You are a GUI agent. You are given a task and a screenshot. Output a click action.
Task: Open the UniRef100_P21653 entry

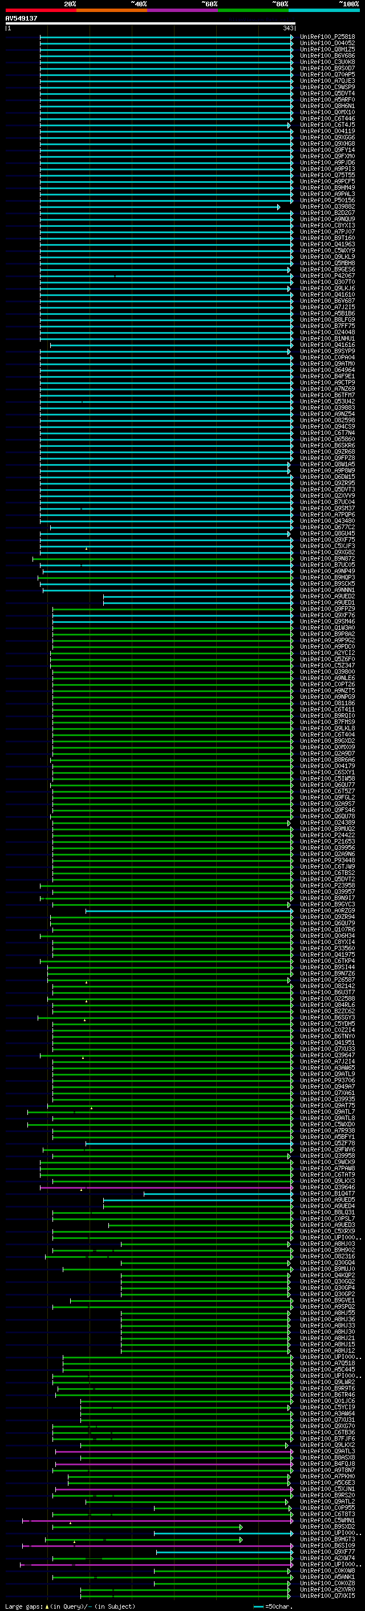[327, 841]
